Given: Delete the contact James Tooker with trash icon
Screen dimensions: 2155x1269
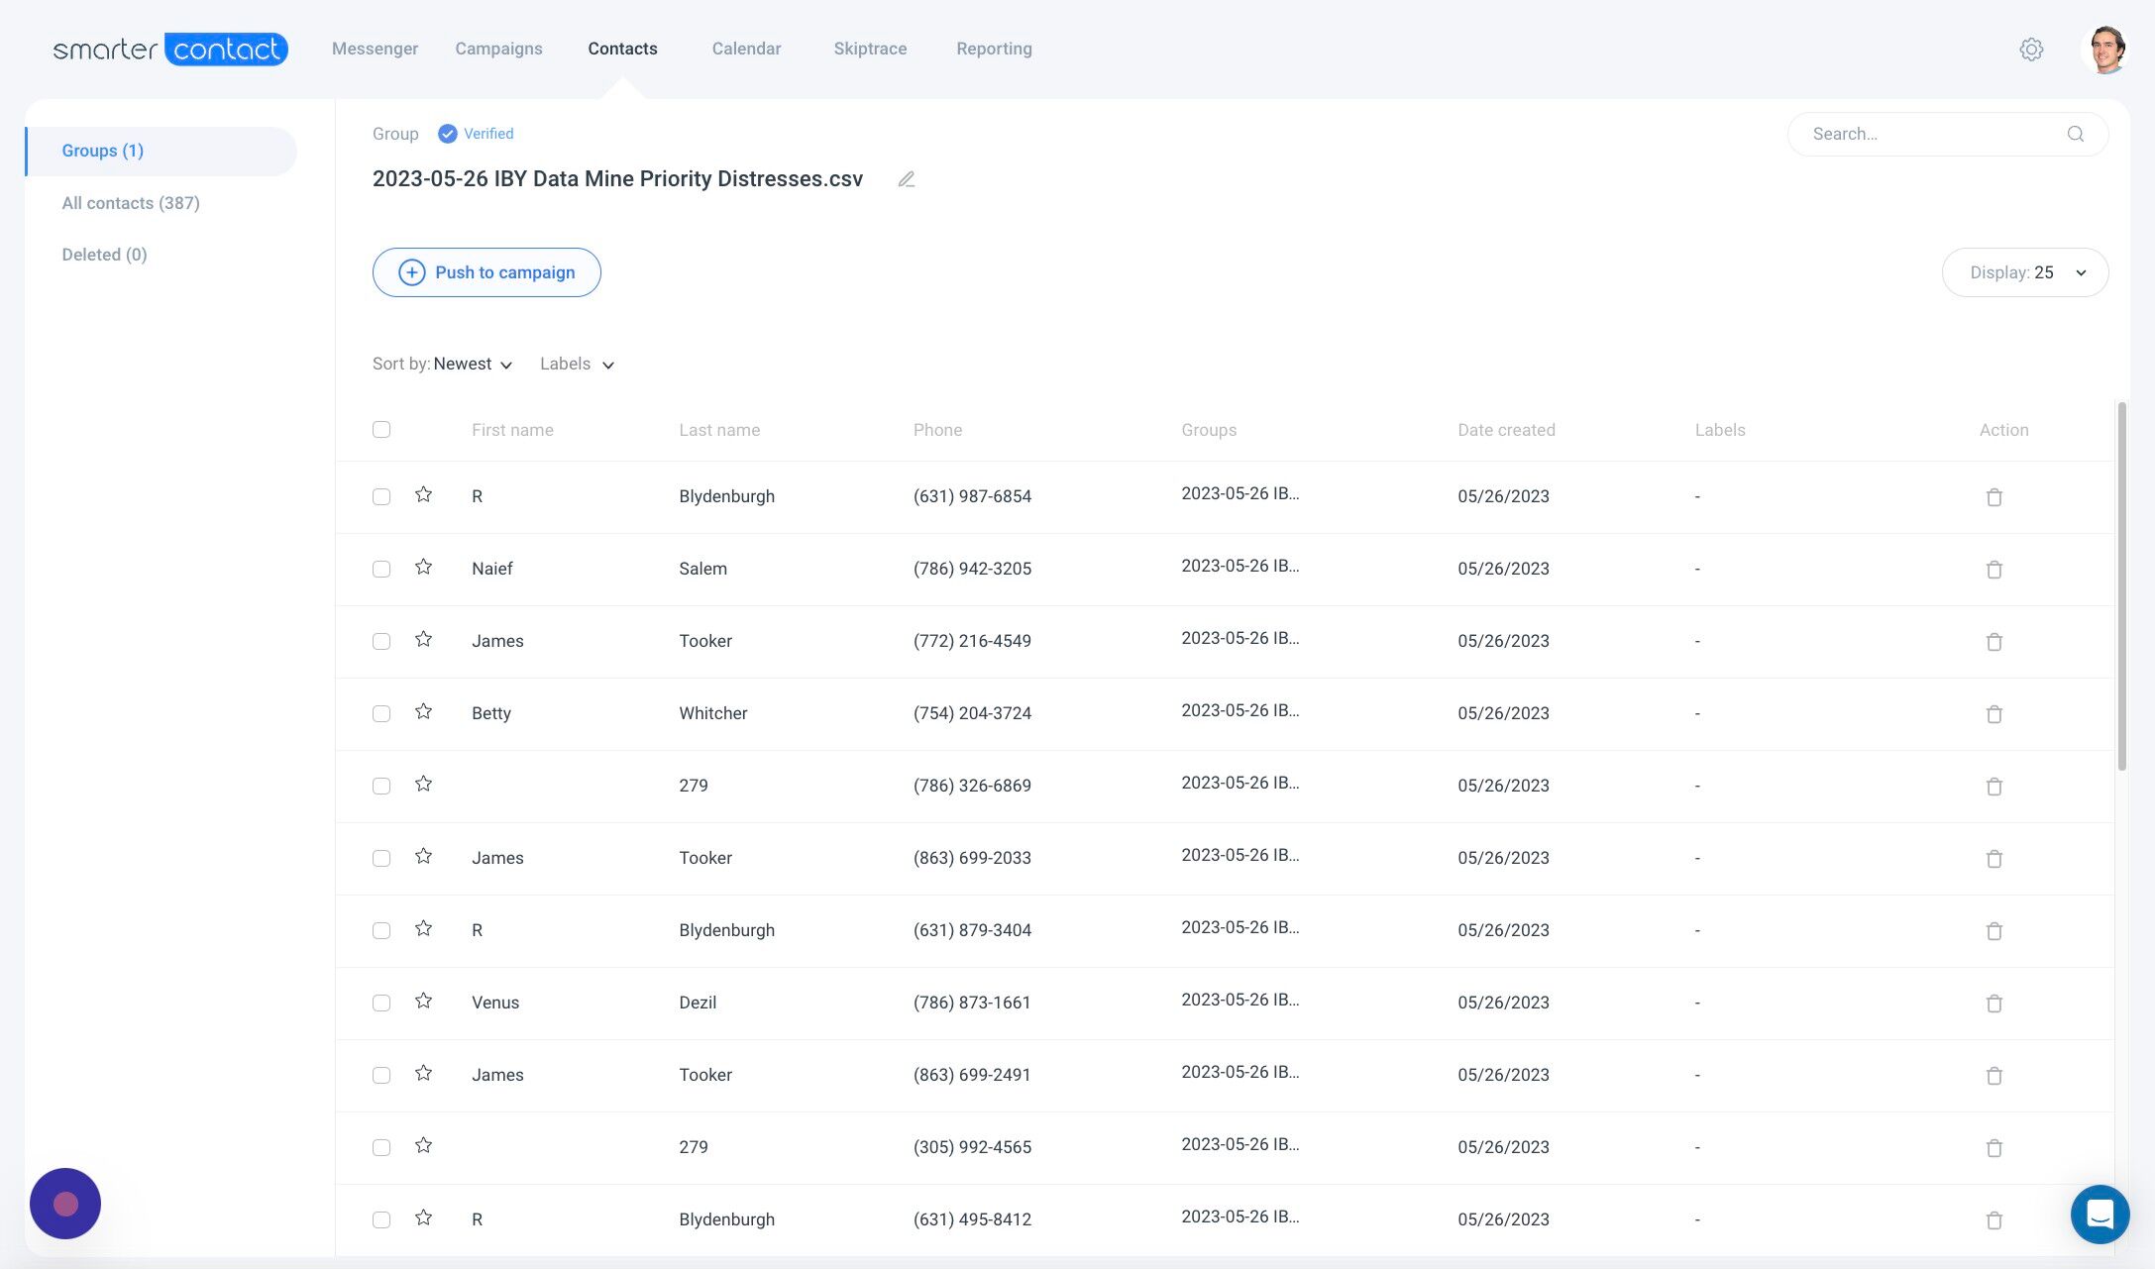Looking at the screenshot, I should pyautogui.click(x=1995, y=641).
